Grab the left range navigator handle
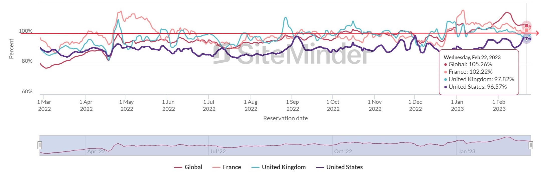Screen dimensions: 547x178 [40, 145]
